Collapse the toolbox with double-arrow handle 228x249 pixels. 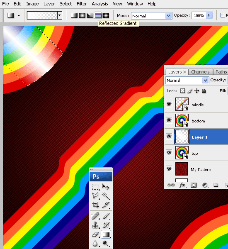click(x=92, y=170)
